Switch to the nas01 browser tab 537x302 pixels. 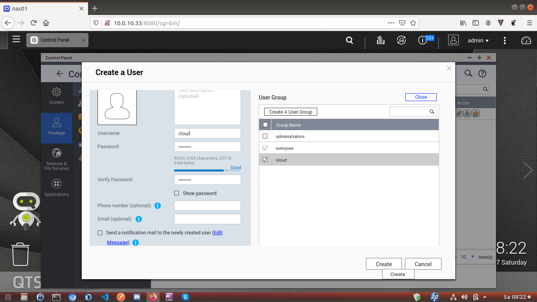click(x=43, y=8)
